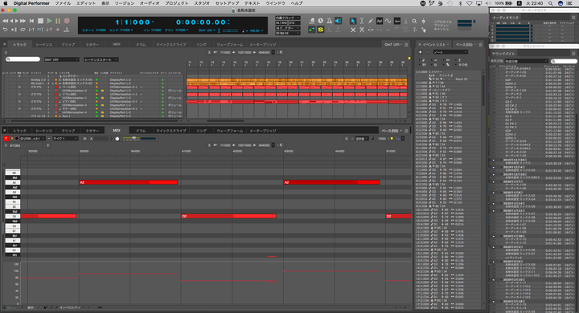The height and width of the screenshot is (313, 579).
Task: Toggle the auto-scroll green arrow icon
Action: [312, 30]
